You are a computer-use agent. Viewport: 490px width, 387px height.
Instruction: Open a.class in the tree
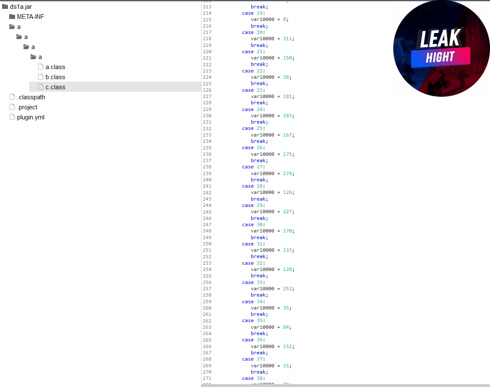55,67
